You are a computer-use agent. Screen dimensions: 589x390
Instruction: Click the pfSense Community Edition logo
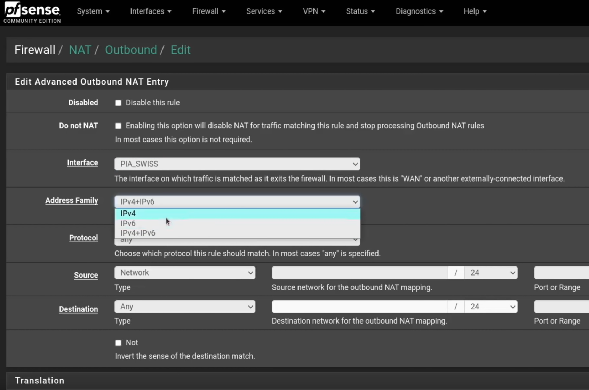coord(32,11)
